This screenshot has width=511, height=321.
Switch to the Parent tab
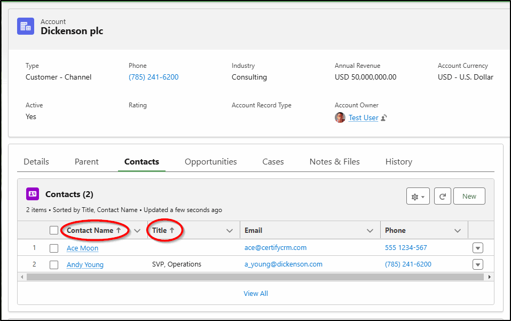point(87,162)
